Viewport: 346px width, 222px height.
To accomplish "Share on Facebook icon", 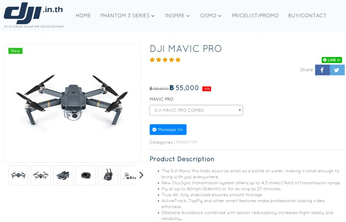I will tap(322, 70).
